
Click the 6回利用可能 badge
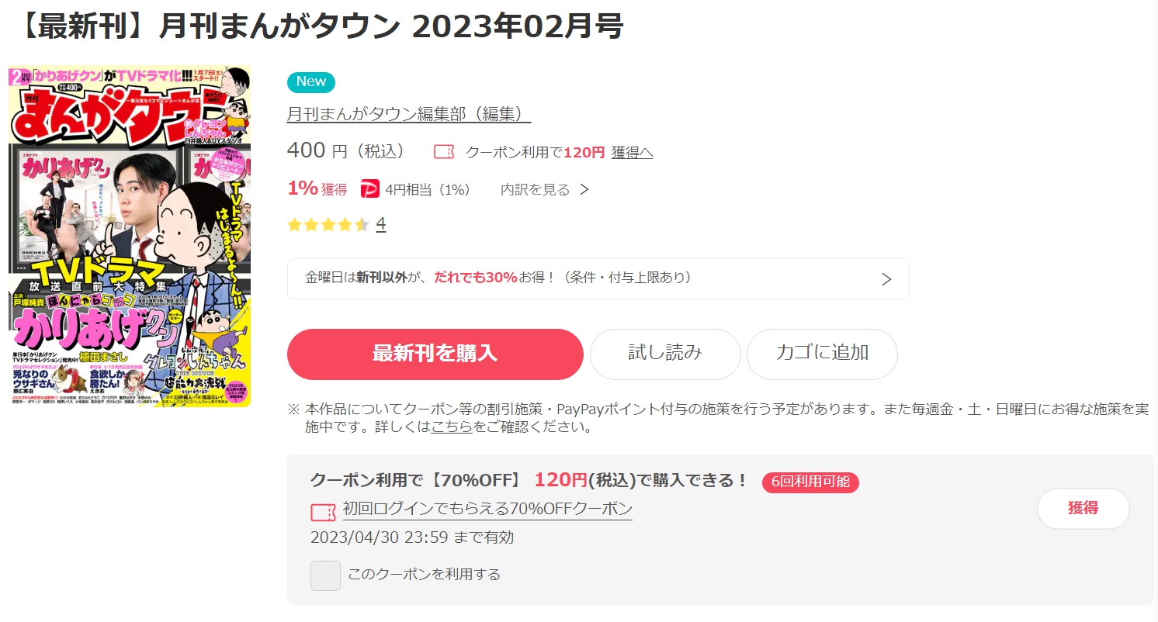coord(810,482)
